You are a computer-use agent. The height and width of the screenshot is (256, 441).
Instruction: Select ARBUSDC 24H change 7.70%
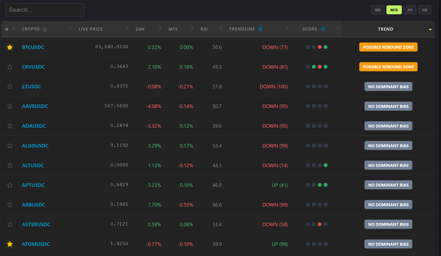click(154, 205)
